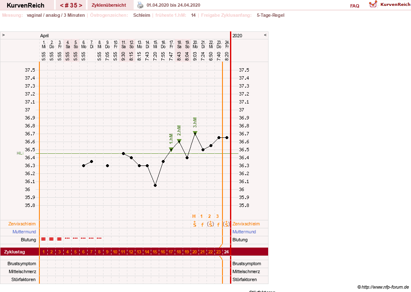The image size is (411, 292).
Task: Click the 3.hM green triangle marker
Action: coord(195,133)
